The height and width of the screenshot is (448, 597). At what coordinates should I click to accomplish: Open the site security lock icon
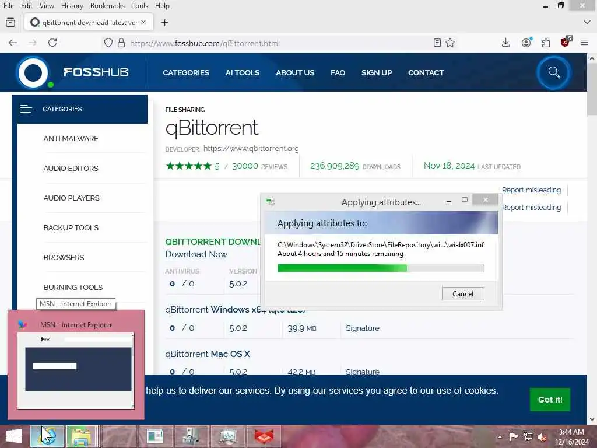point(121,43)
